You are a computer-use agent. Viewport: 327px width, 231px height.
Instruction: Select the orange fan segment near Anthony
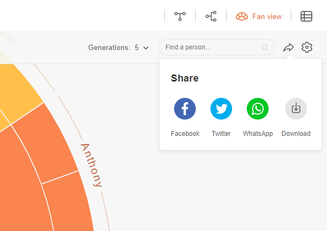(46, 142)
